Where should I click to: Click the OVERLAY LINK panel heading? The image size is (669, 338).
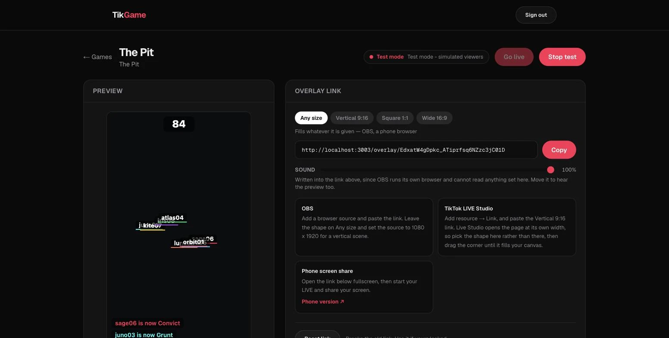(318, 91)
